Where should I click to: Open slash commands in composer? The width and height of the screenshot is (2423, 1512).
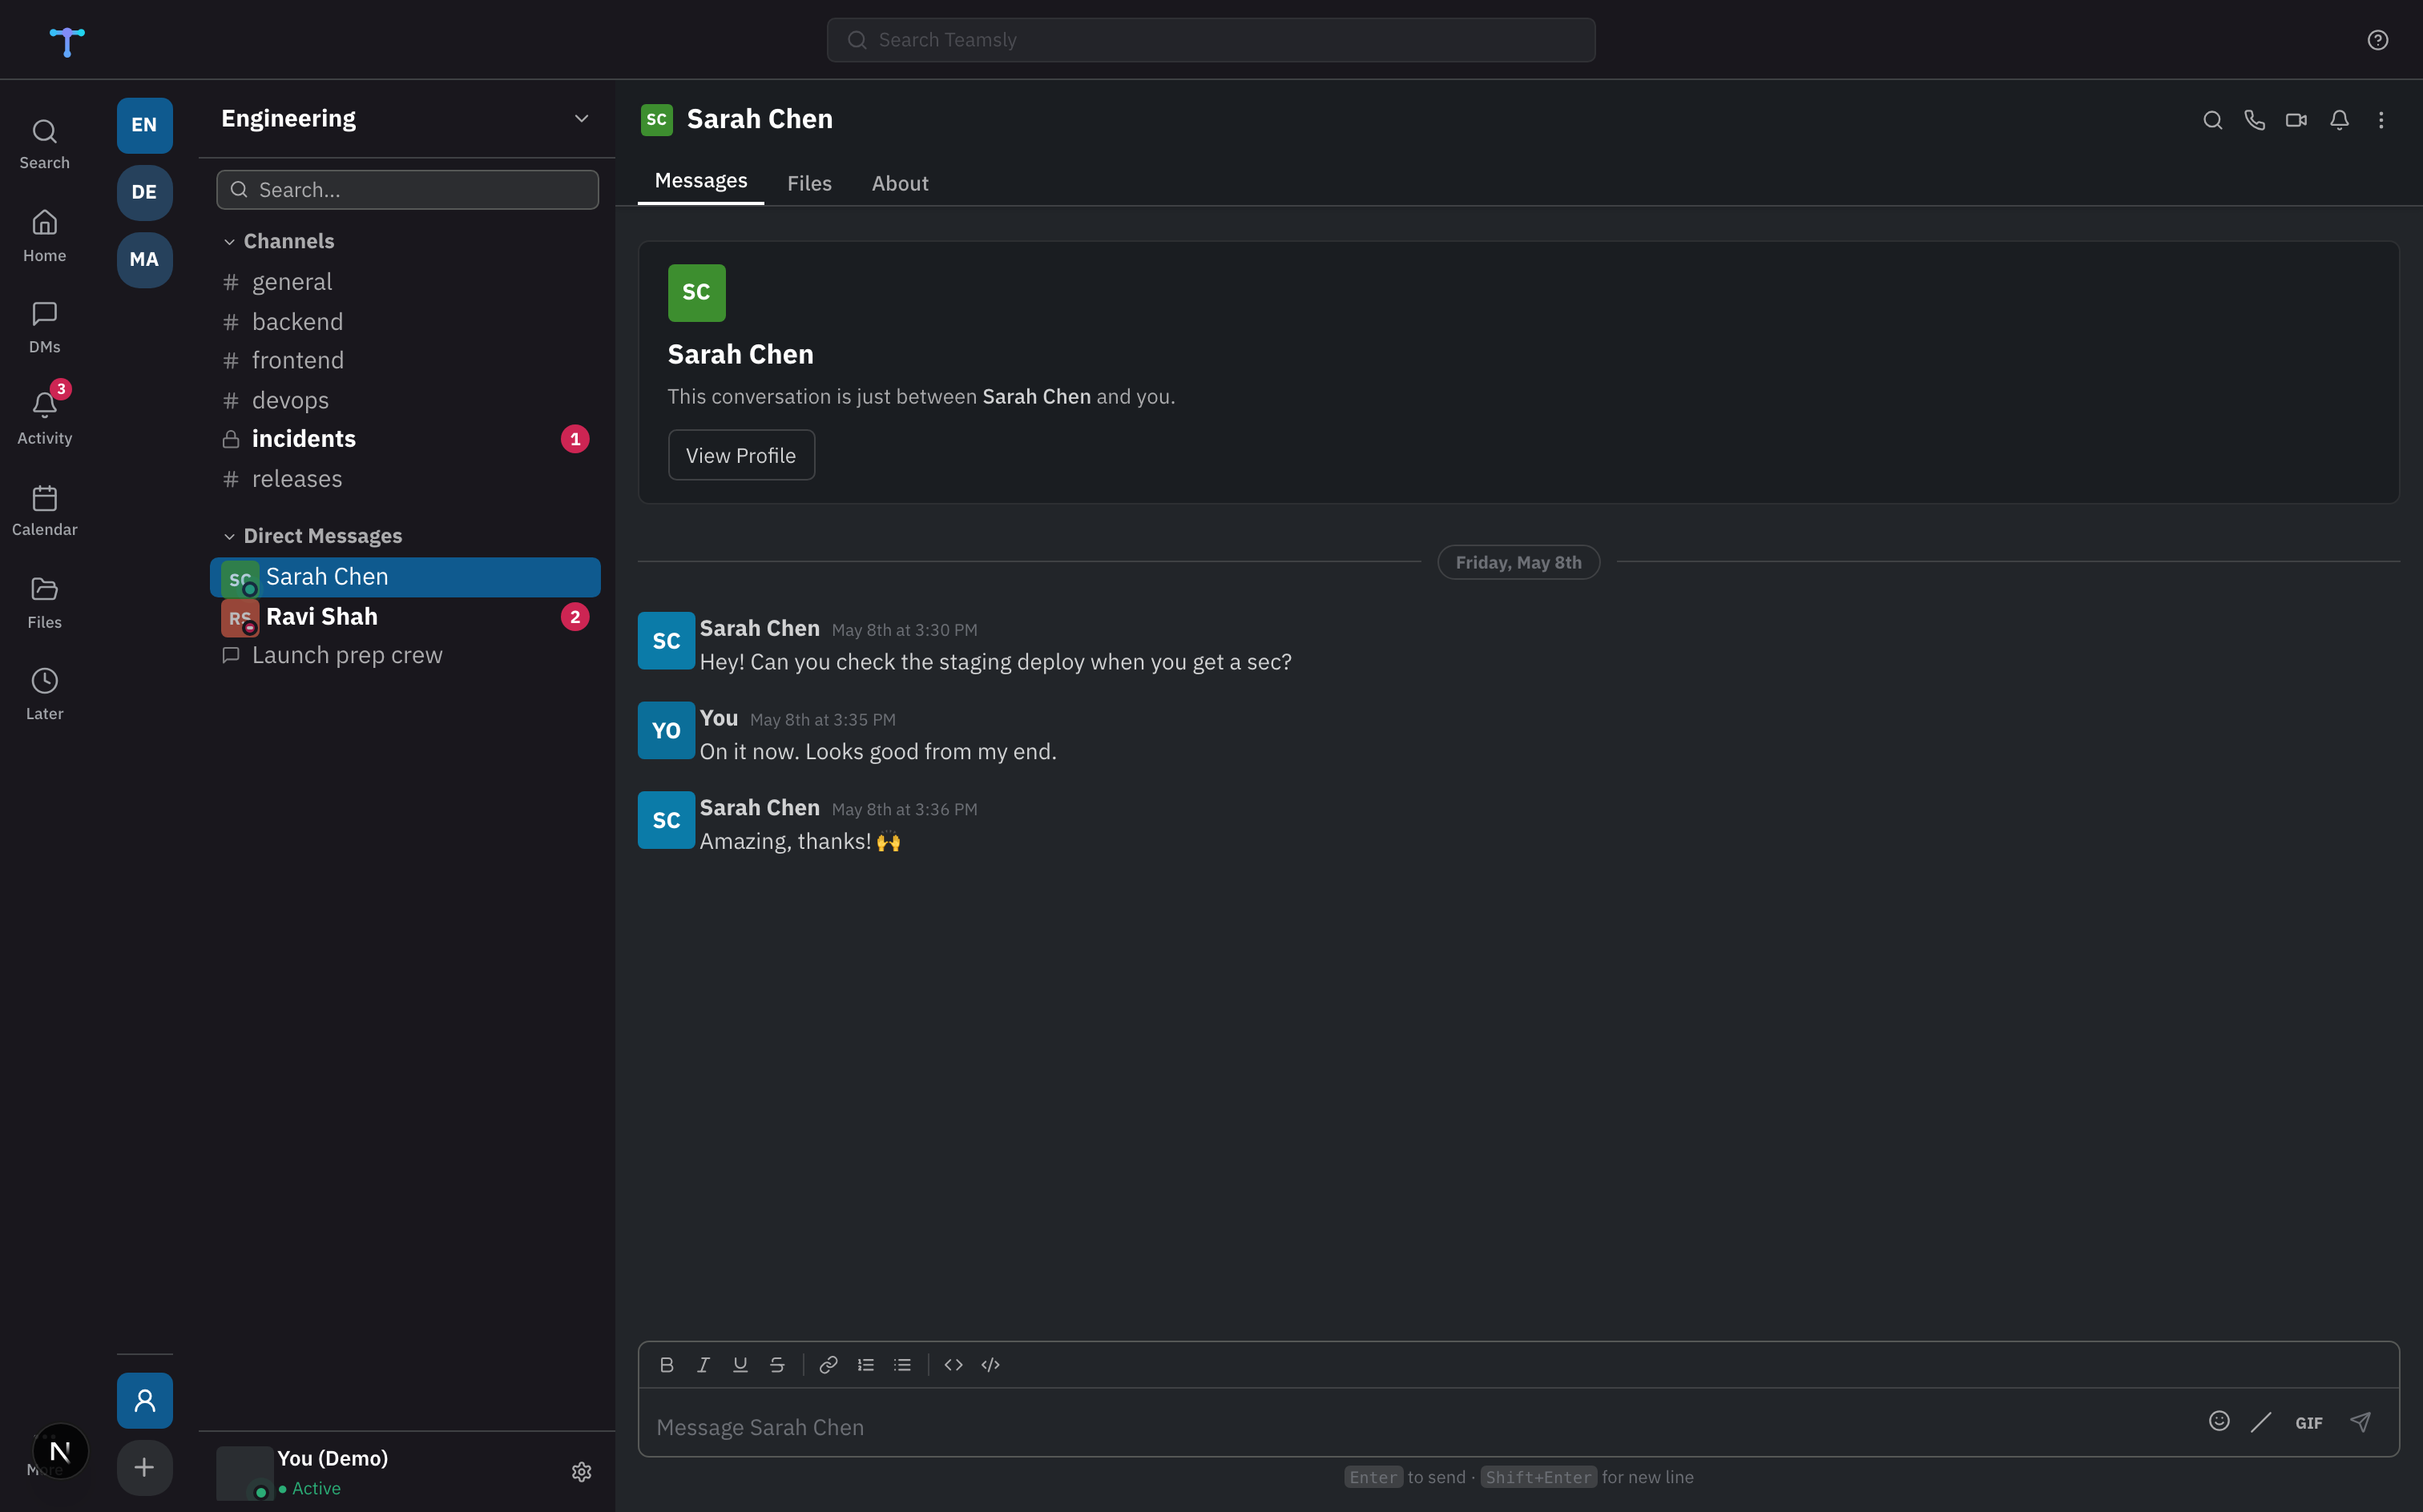point(2261,1422)
